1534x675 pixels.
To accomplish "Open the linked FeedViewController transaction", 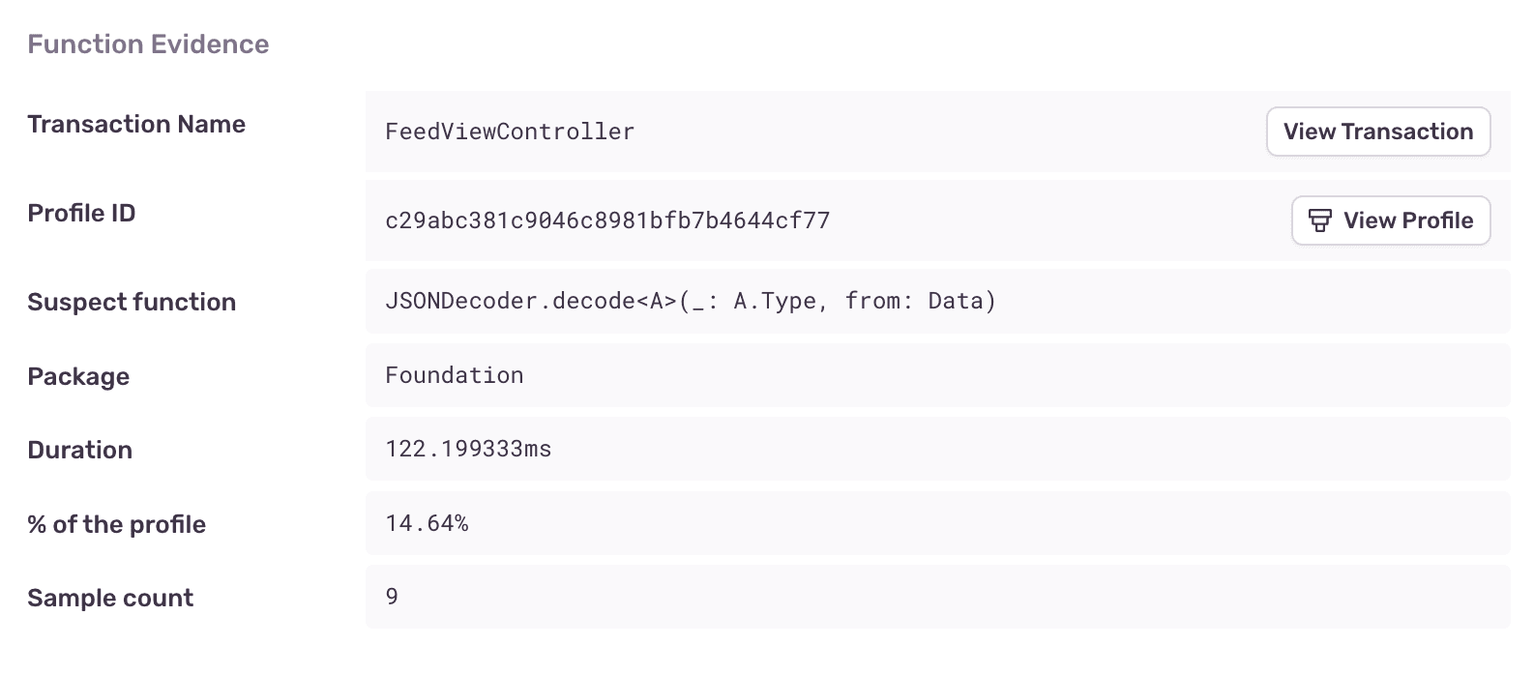I will 1377,132.
